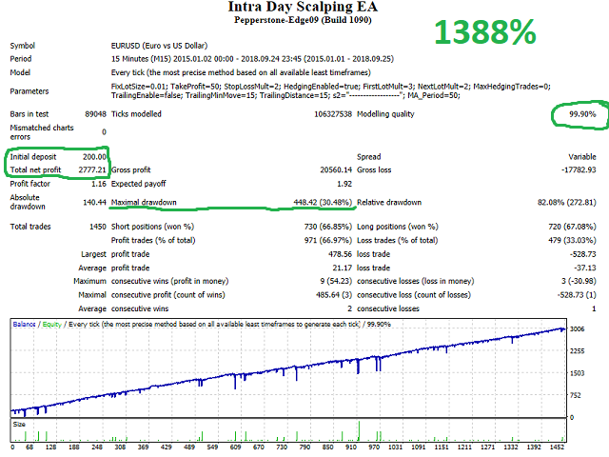
Task: Click the tallest green size bar near 910
Action: (x=359, y=430)
